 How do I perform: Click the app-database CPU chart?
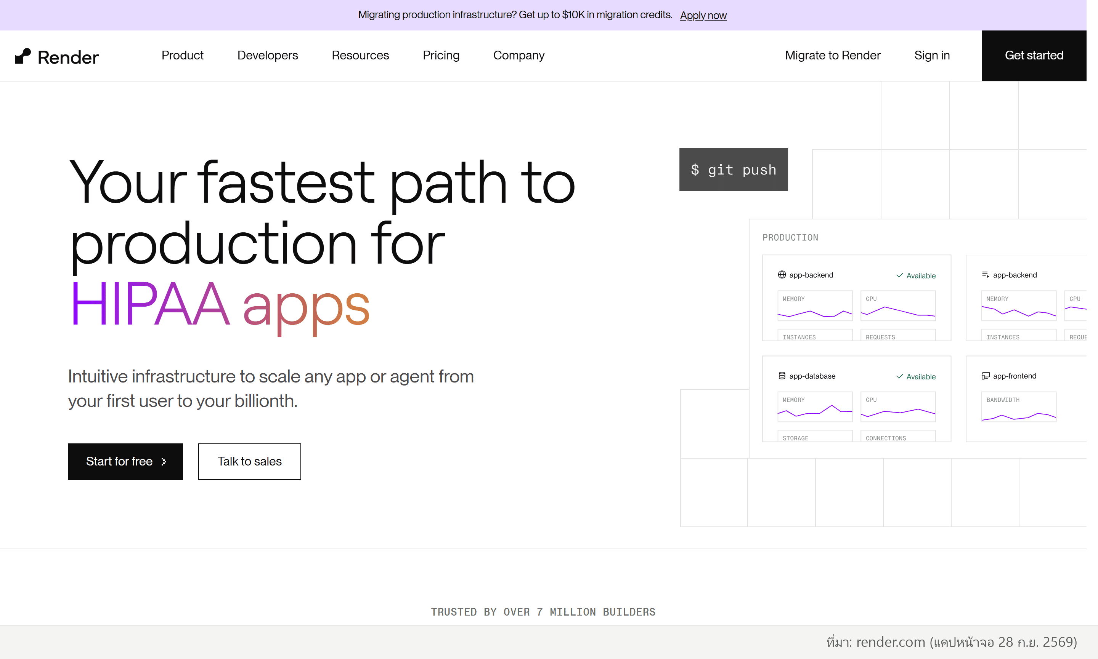(x=898, y=406)
